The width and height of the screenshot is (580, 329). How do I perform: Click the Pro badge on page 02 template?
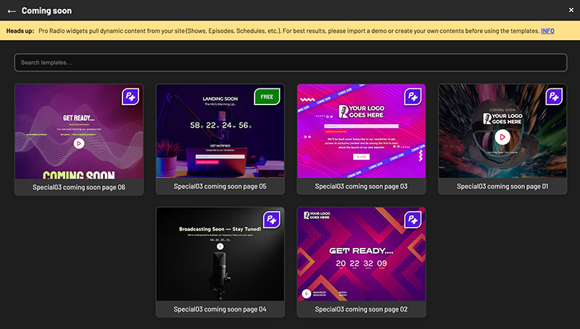click(413, 220)
